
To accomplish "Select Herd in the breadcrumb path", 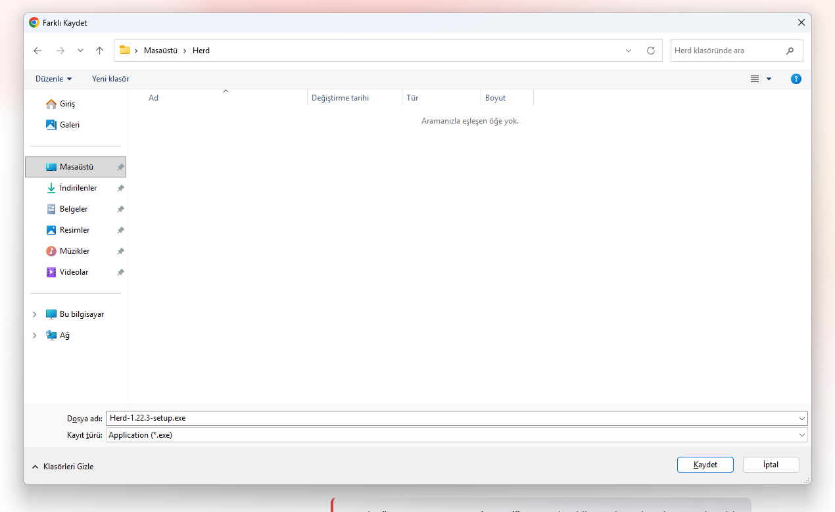I will point(201,50).
